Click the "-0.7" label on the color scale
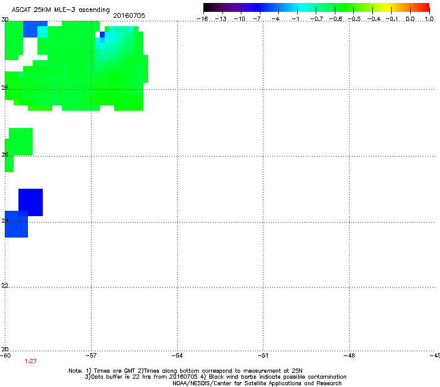This screenshot has height=387, width=440. coord(316,19)
